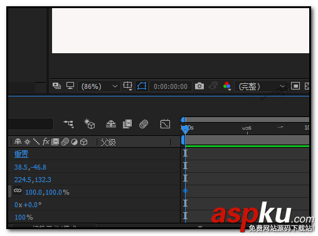The image size is (318, 236).
Task: Open the RGB channel display icon
Action: point(227,86)
